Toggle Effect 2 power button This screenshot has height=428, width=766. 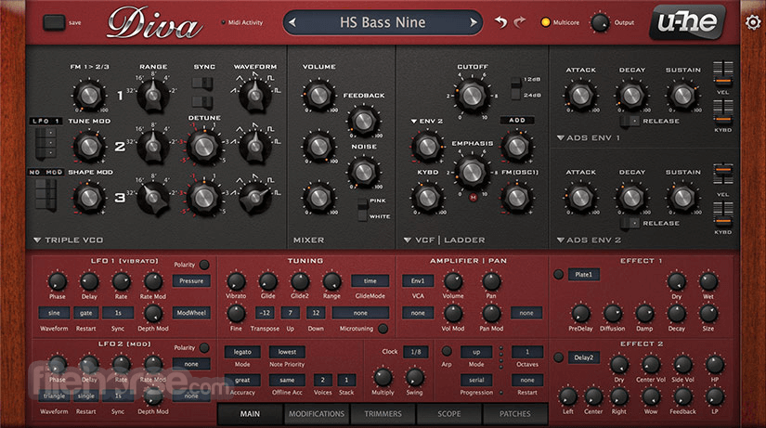pos(558,357)
